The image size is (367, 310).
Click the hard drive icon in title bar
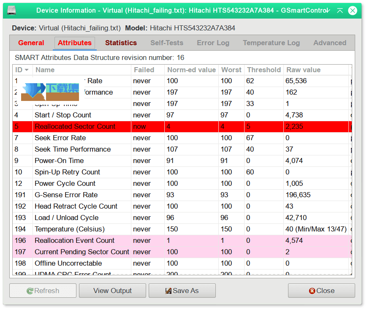pos(11,11)
